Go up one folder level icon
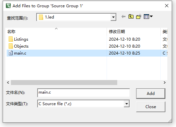Screen dimensions: 176x127 131,17
